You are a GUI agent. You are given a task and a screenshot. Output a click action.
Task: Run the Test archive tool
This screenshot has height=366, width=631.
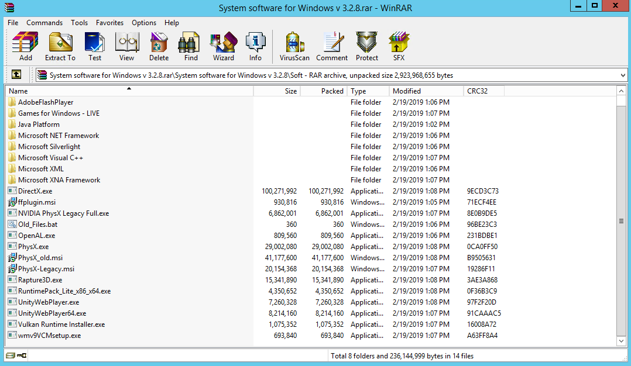tap(95, 46)
